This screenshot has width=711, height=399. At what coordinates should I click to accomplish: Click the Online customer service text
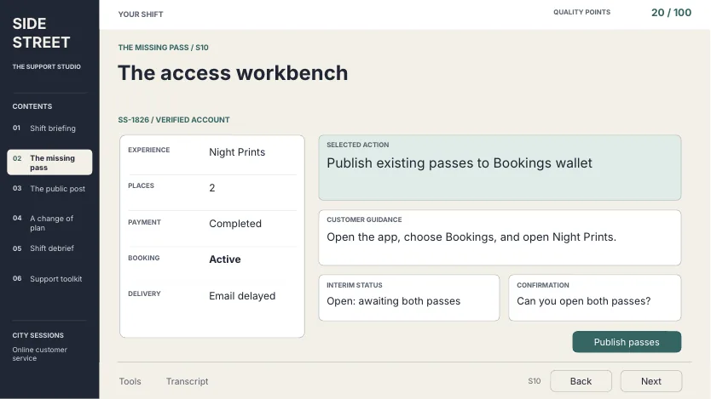click(x=39, y=354)
